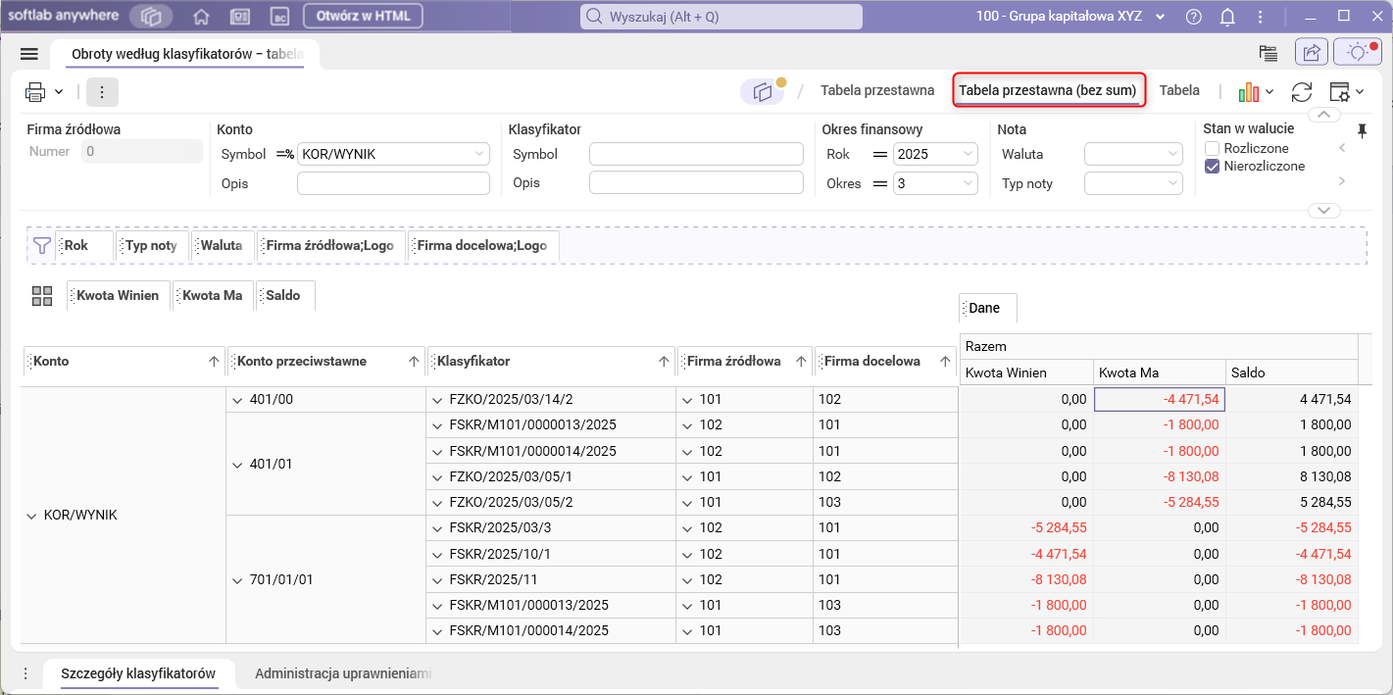Uncheck the Nierozliczone checkbox
The image size is (1393, 695).
pos(1213,167)
